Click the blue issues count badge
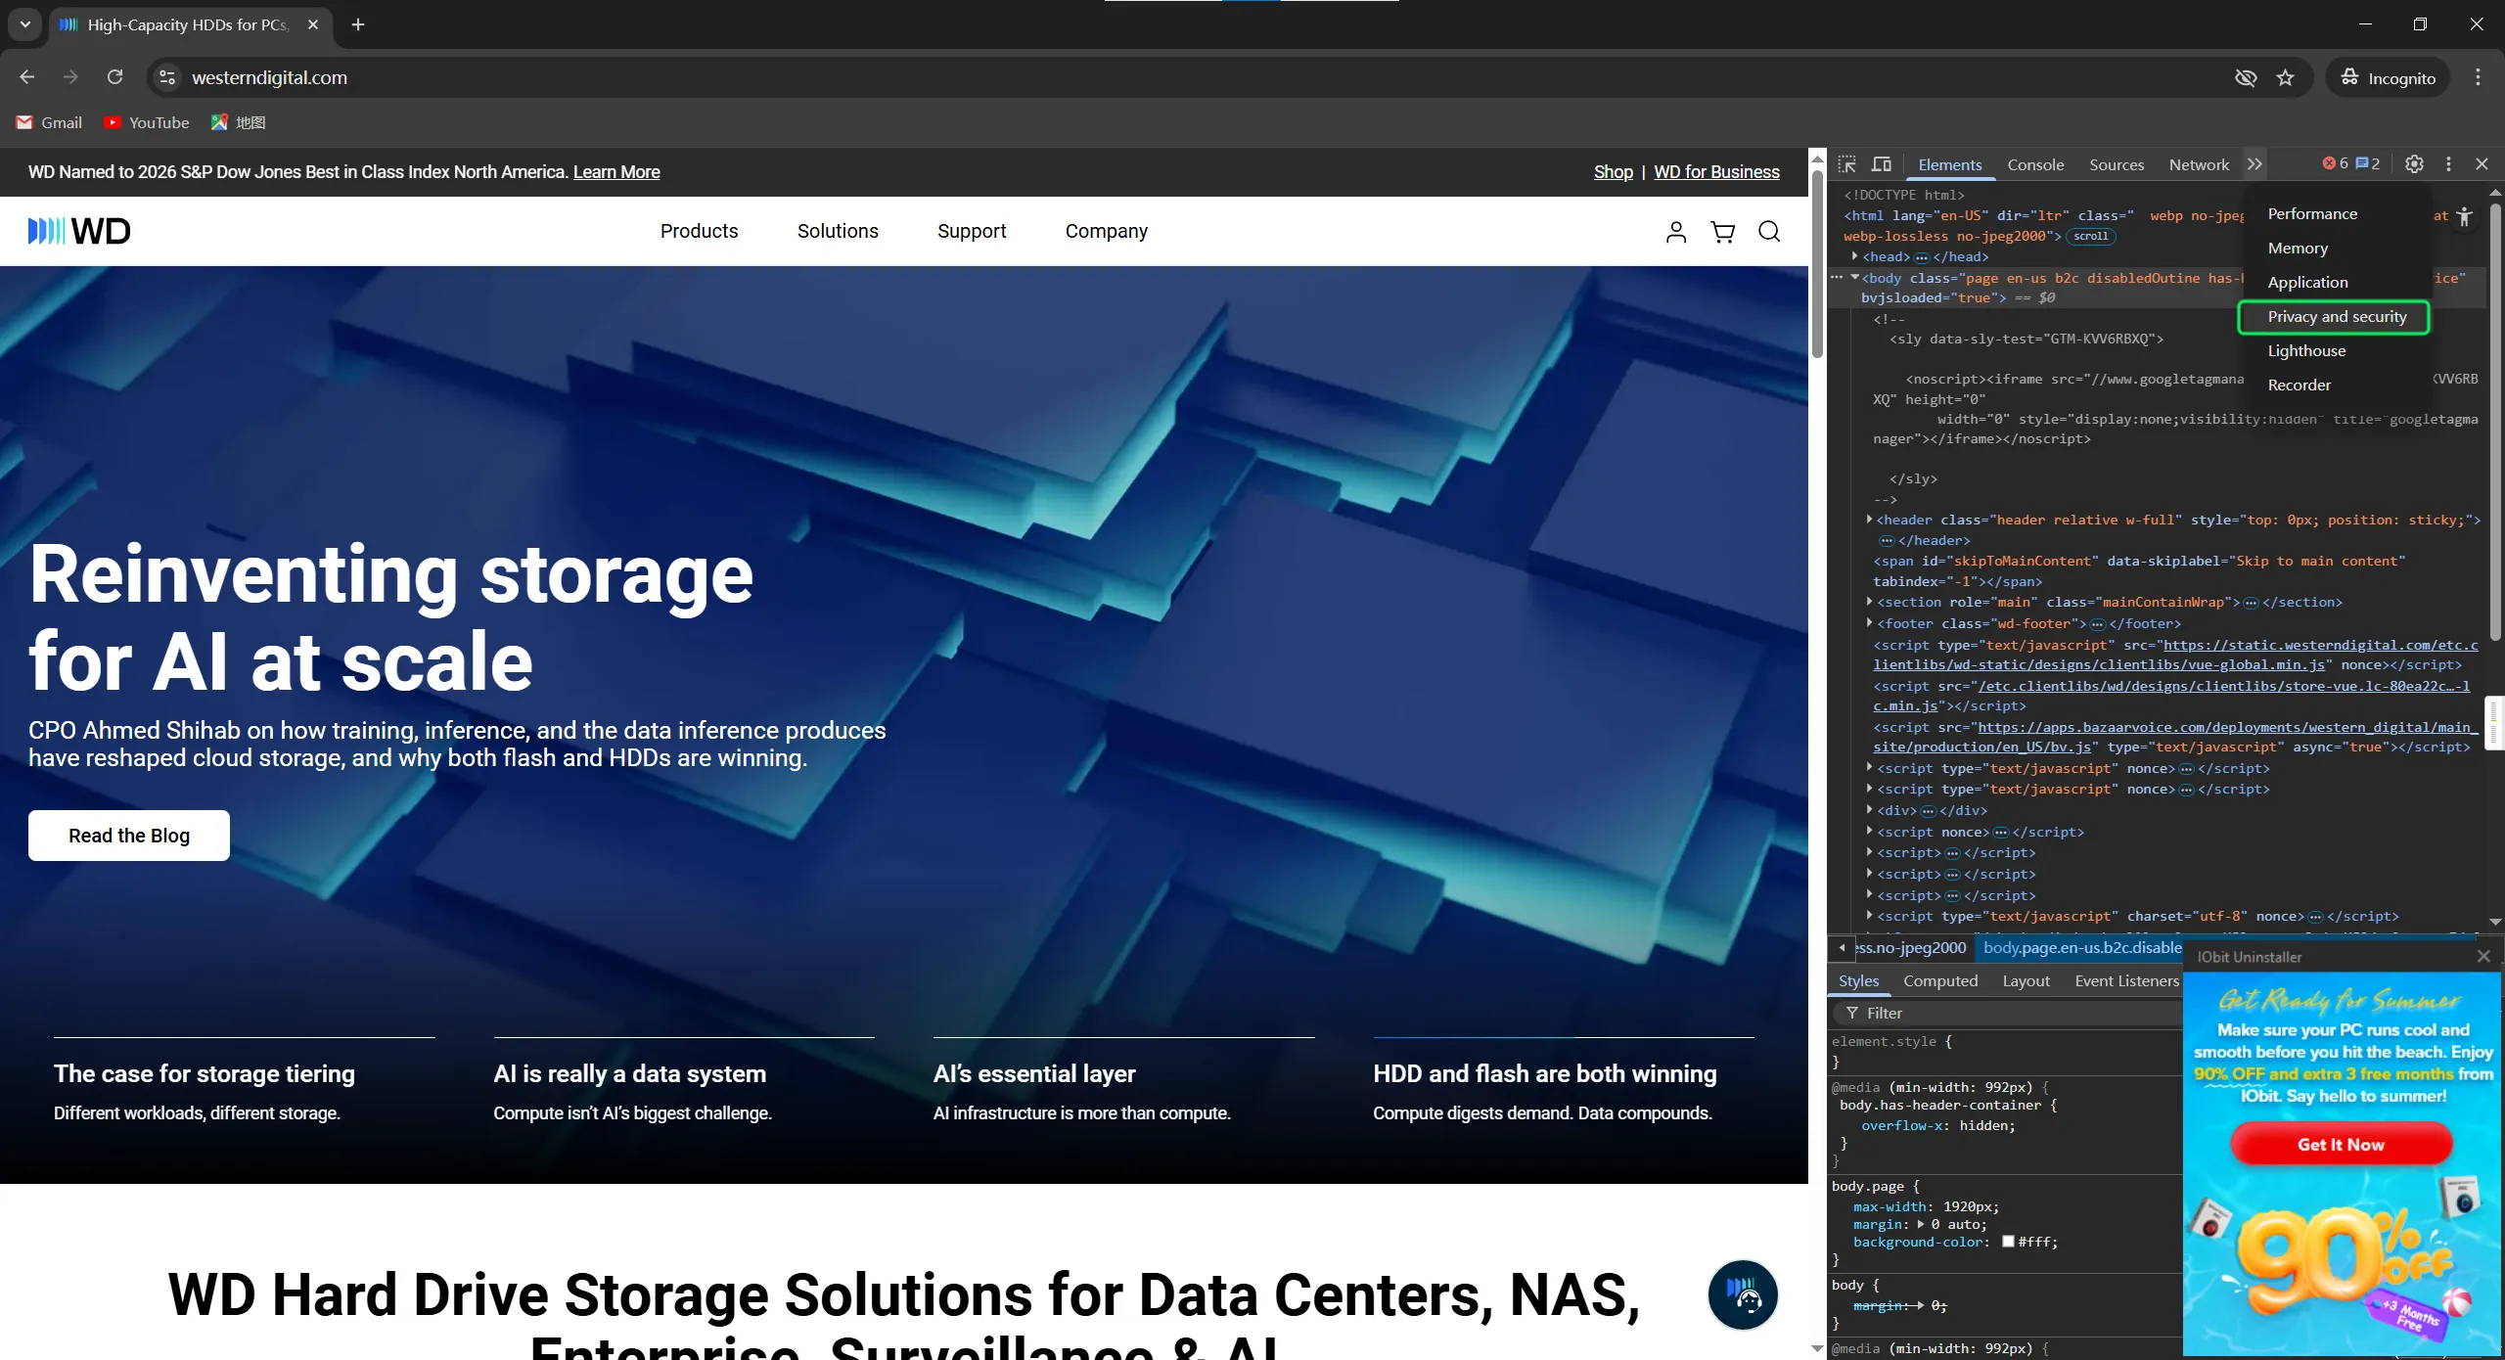 (x=2368, y=164)
